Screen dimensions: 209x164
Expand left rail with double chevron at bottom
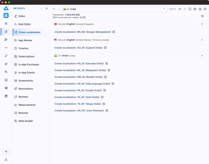[6, 151]
